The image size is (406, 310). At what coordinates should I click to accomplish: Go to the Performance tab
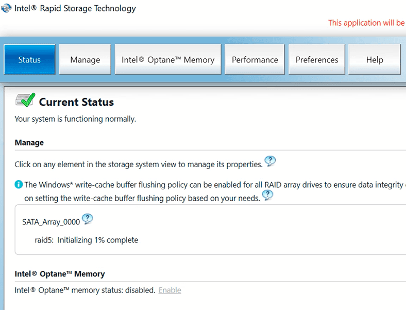[x=255, y=60]
